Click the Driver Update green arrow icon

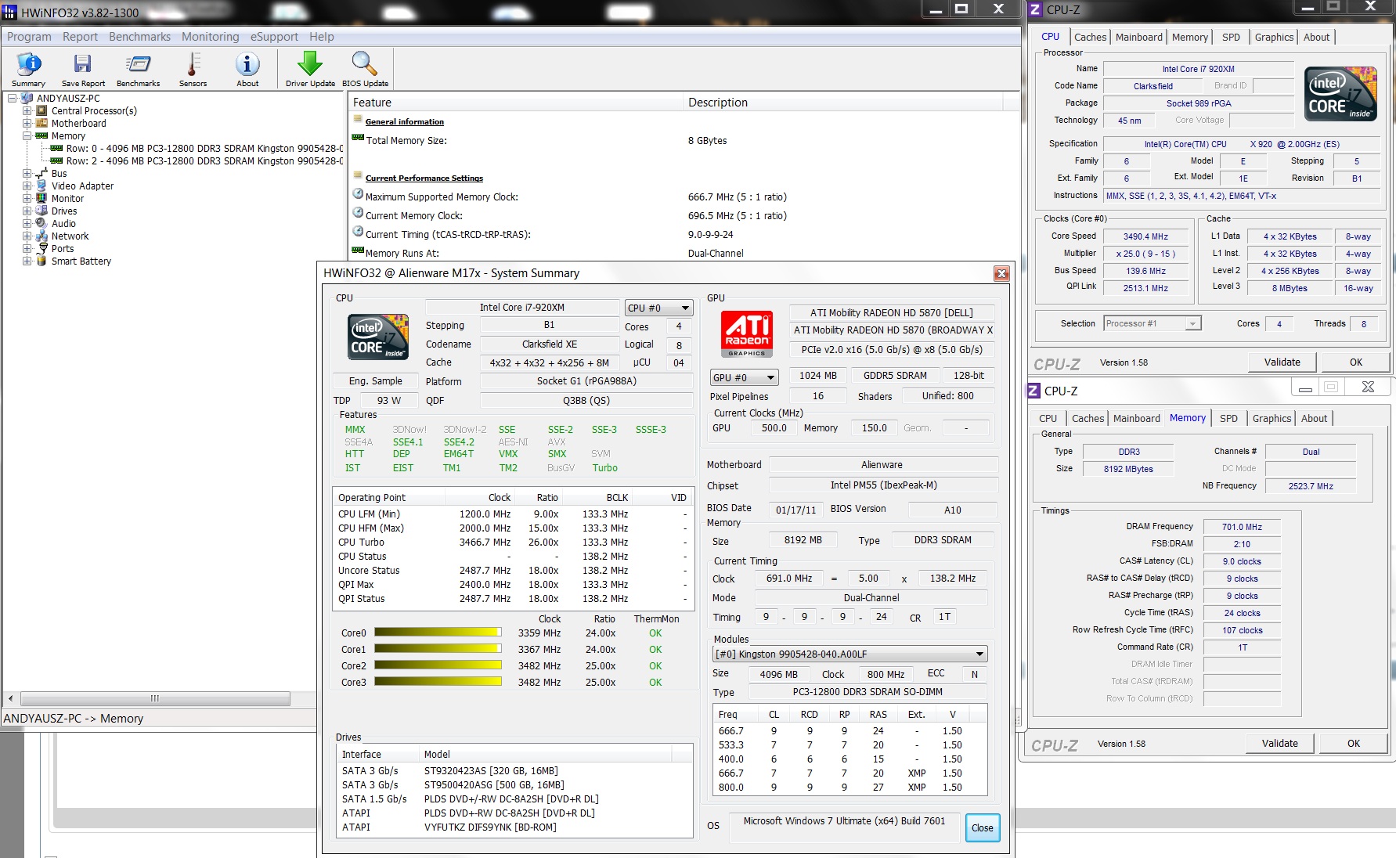pos(310,69)
